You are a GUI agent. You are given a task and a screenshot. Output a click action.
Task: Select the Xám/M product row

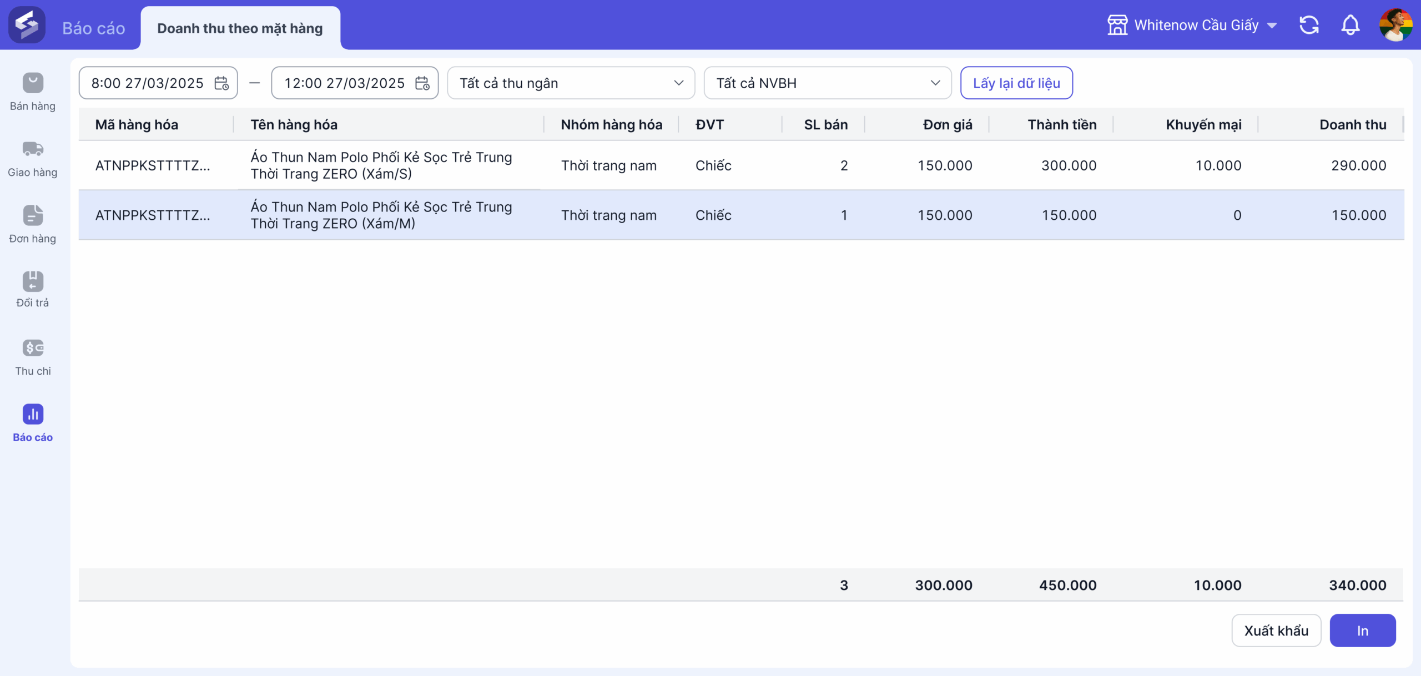click(x=741, y=215)
